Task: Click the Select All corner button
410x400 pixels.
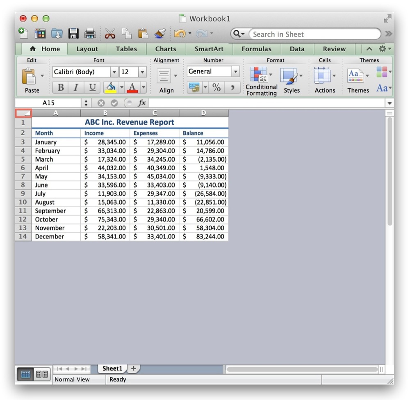Action: click(x=23, y=113)
